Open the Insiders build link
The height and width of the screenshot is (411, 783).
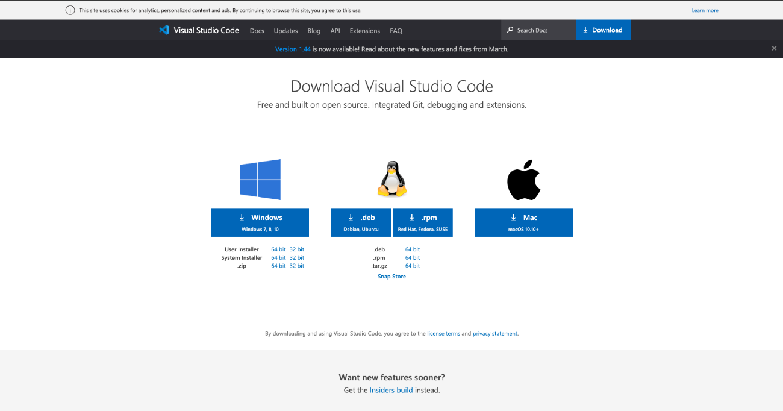click(x=391, y=390)
